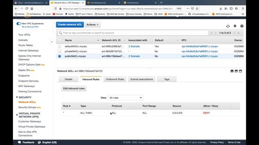This screenshot has height=145, width=259.
Task: Untick the publicNACL-myvpc row checkbox
Action: click(x=59, y=56)
